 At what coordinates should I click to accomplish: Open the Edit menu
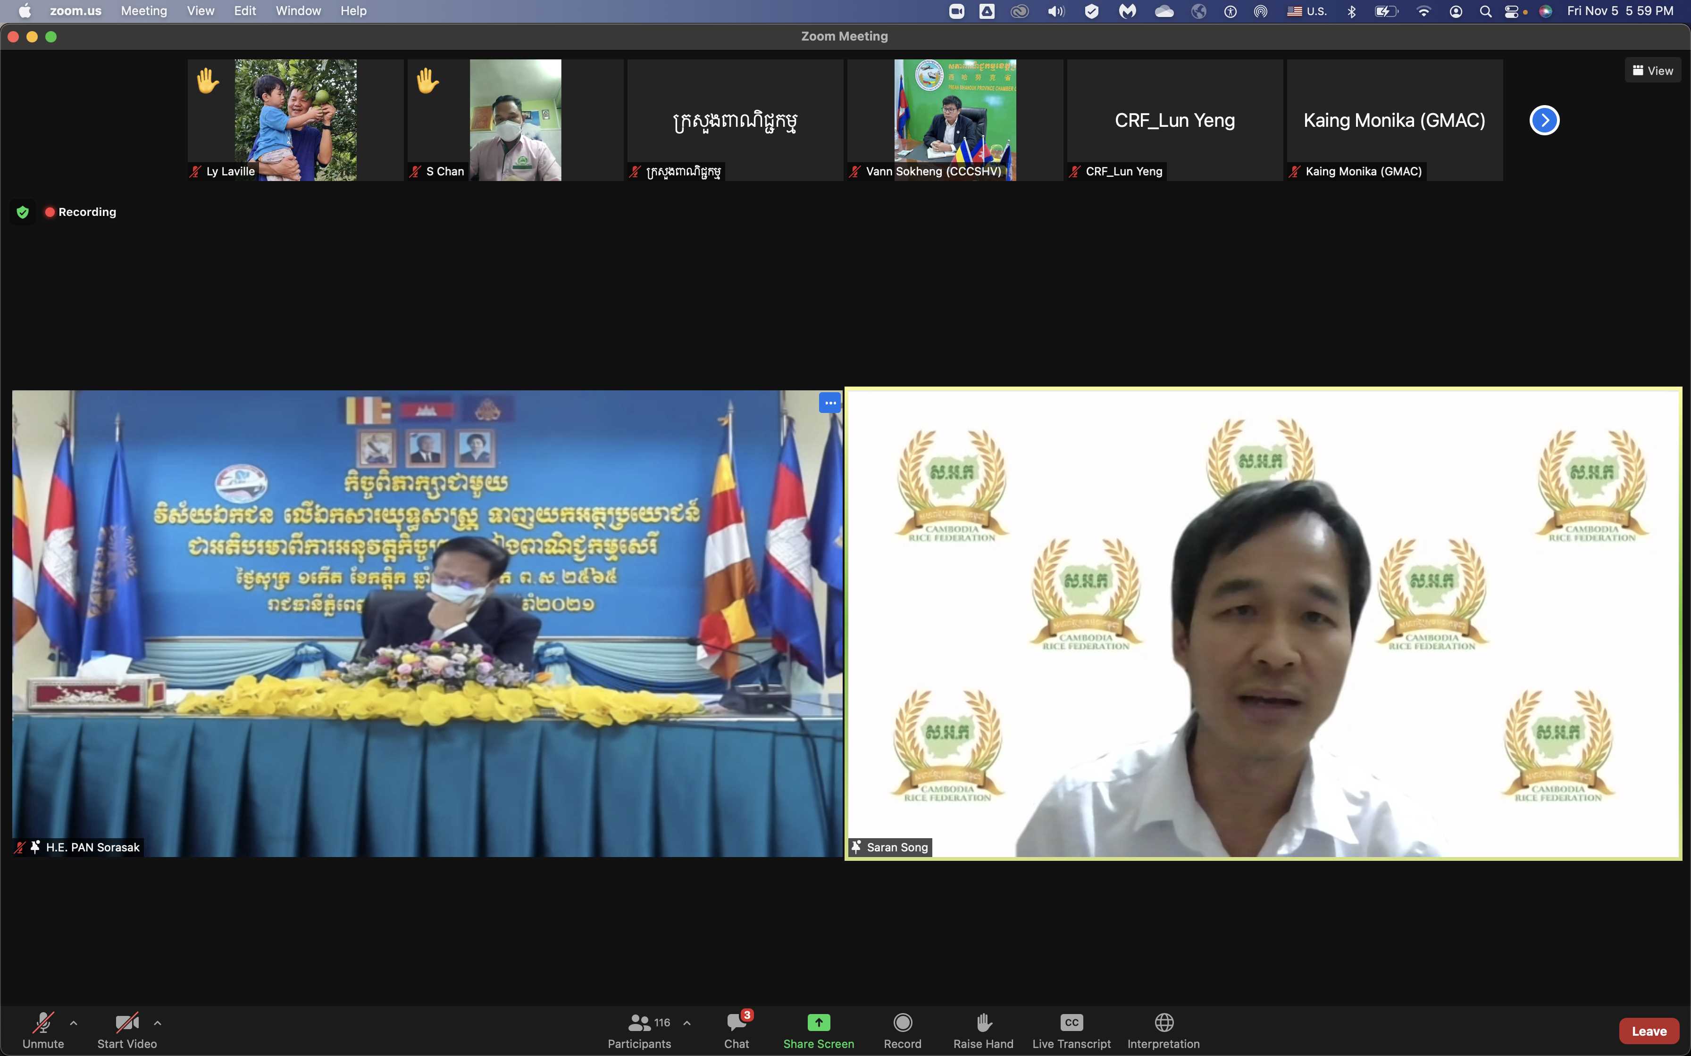[245, 10]
